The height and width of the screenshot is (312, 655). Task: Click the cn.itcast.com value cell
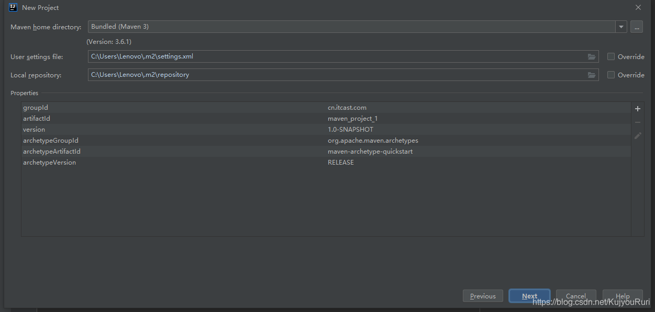tap(347, 108)
